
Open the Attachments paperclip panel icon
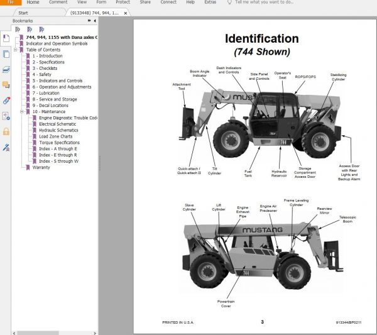pyautogui.click(x=6, y=101)
